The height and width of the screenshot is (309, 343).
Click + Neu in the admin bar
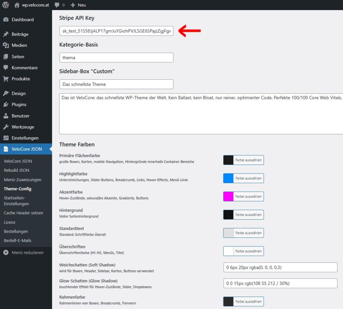click(x=78, y=5)
